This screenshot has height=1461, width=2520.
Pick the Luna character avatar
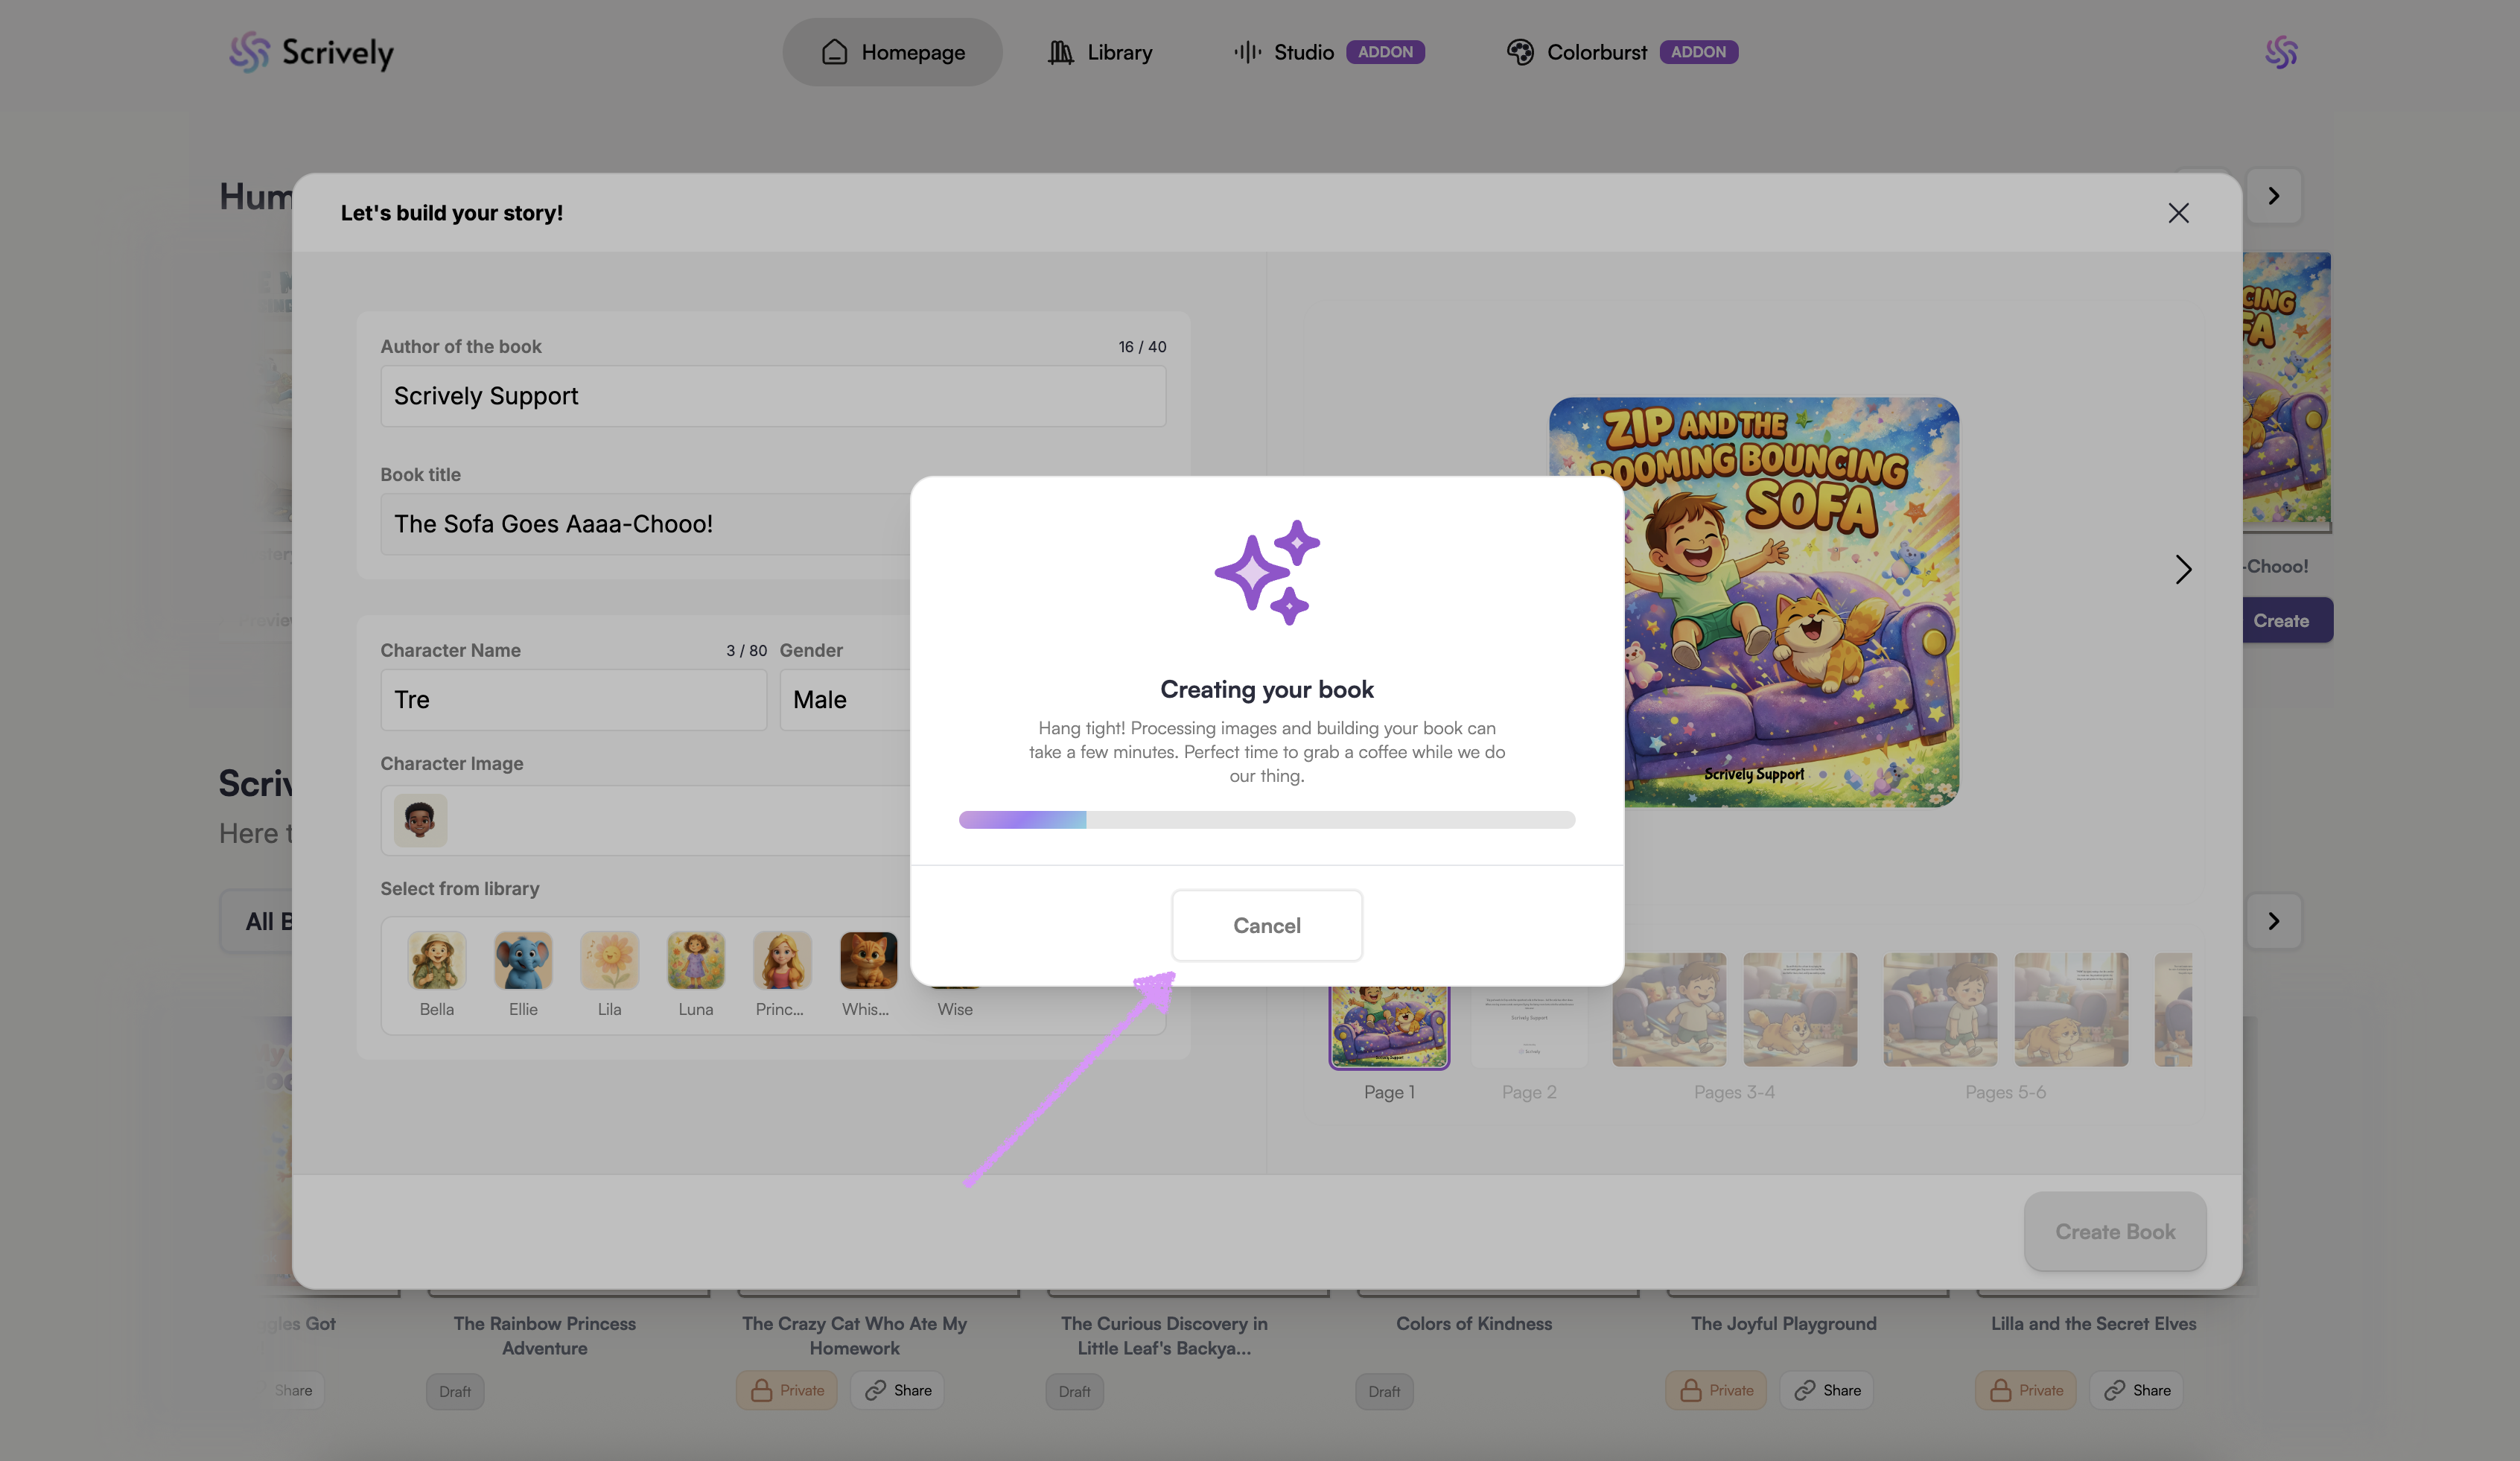695,961
